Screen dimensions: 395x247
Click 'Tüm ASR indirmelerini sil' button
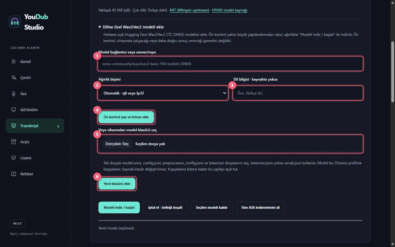[260, 207]
